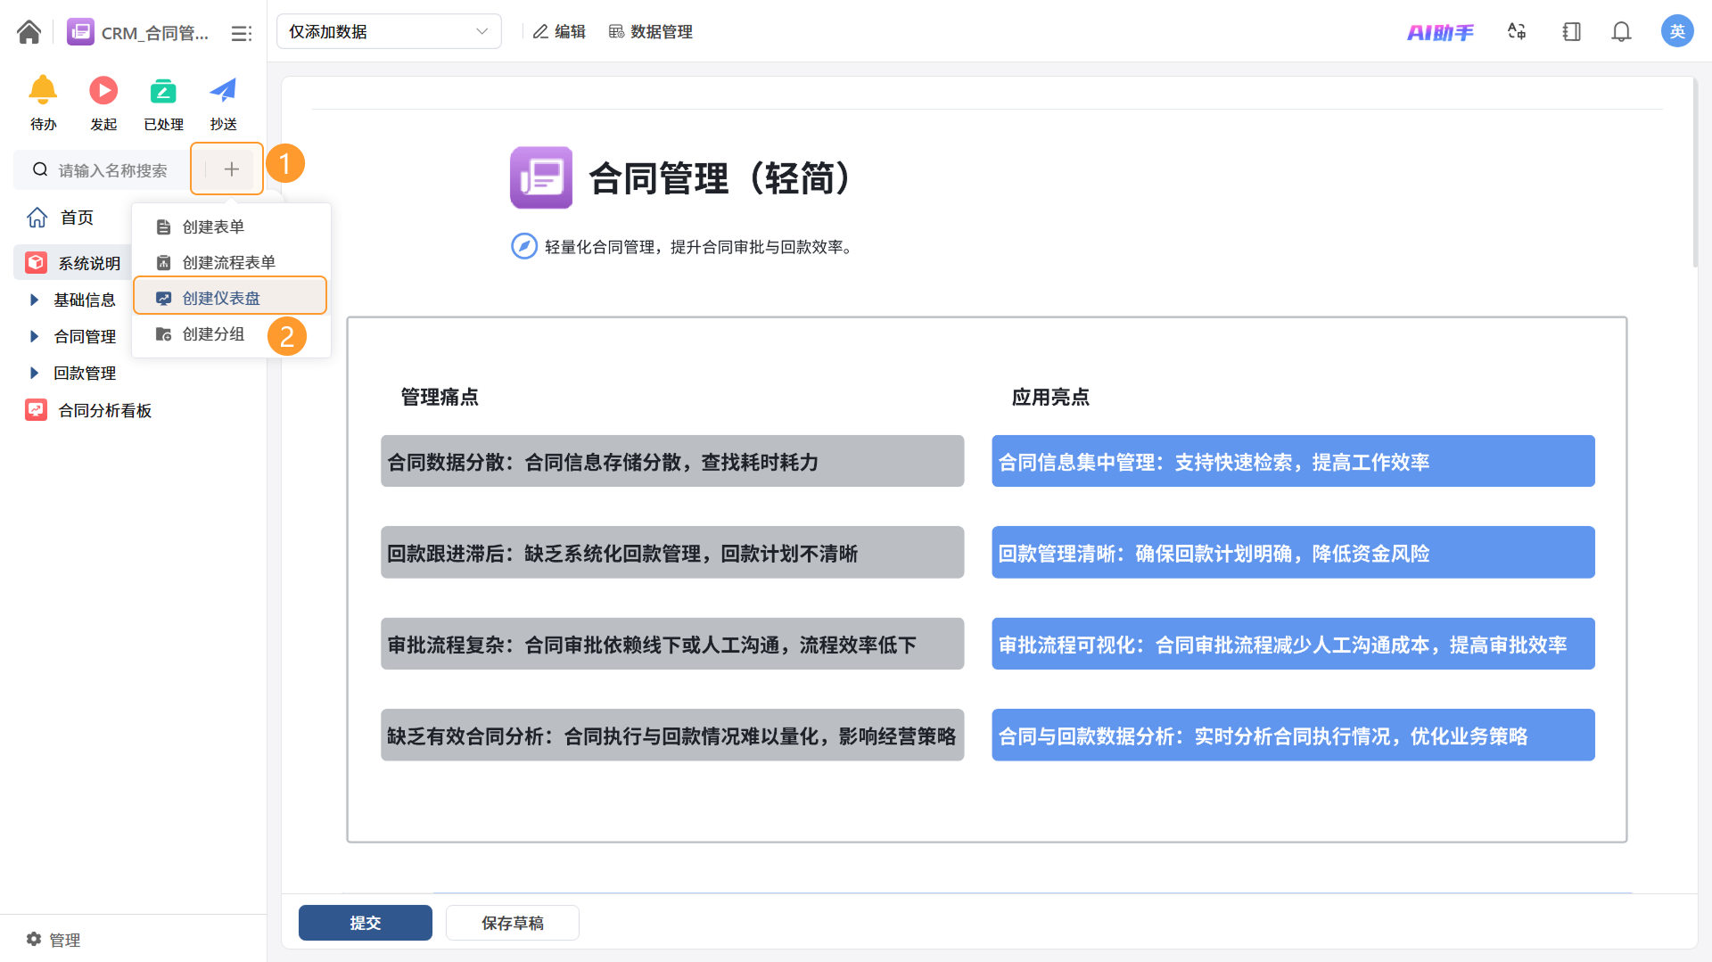
Task: Click the 提交 button
Action: (366, 923)
